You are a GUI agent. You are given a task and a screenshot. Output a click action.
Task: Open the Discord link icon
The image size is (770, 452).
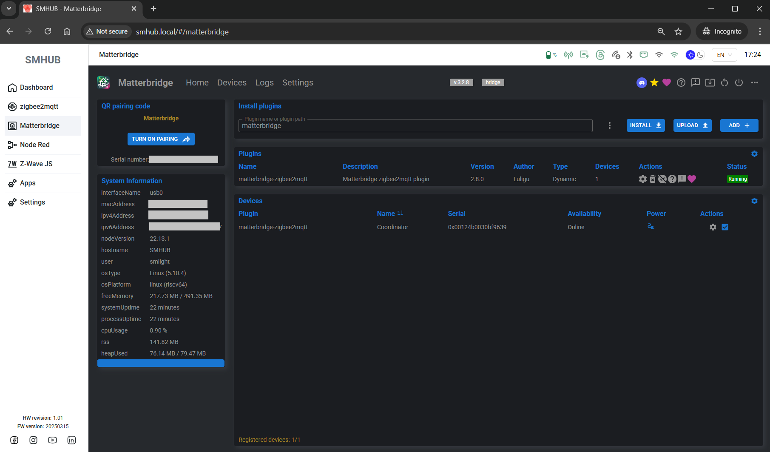[642, 83]
